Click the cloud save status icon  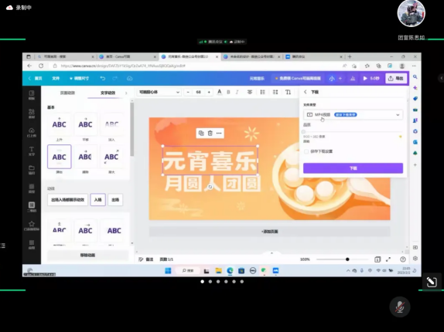coord(130,78)
